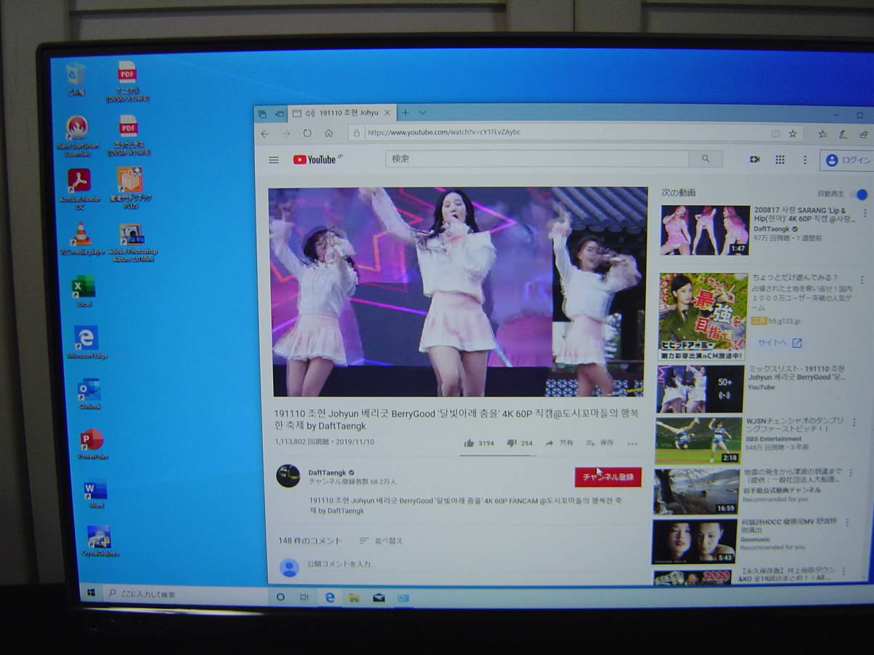The height and width of the screenshot is (655, 874).
Task: Reload the page with the refresh icon
Action: pyautogui.click(x=307, y=133)
